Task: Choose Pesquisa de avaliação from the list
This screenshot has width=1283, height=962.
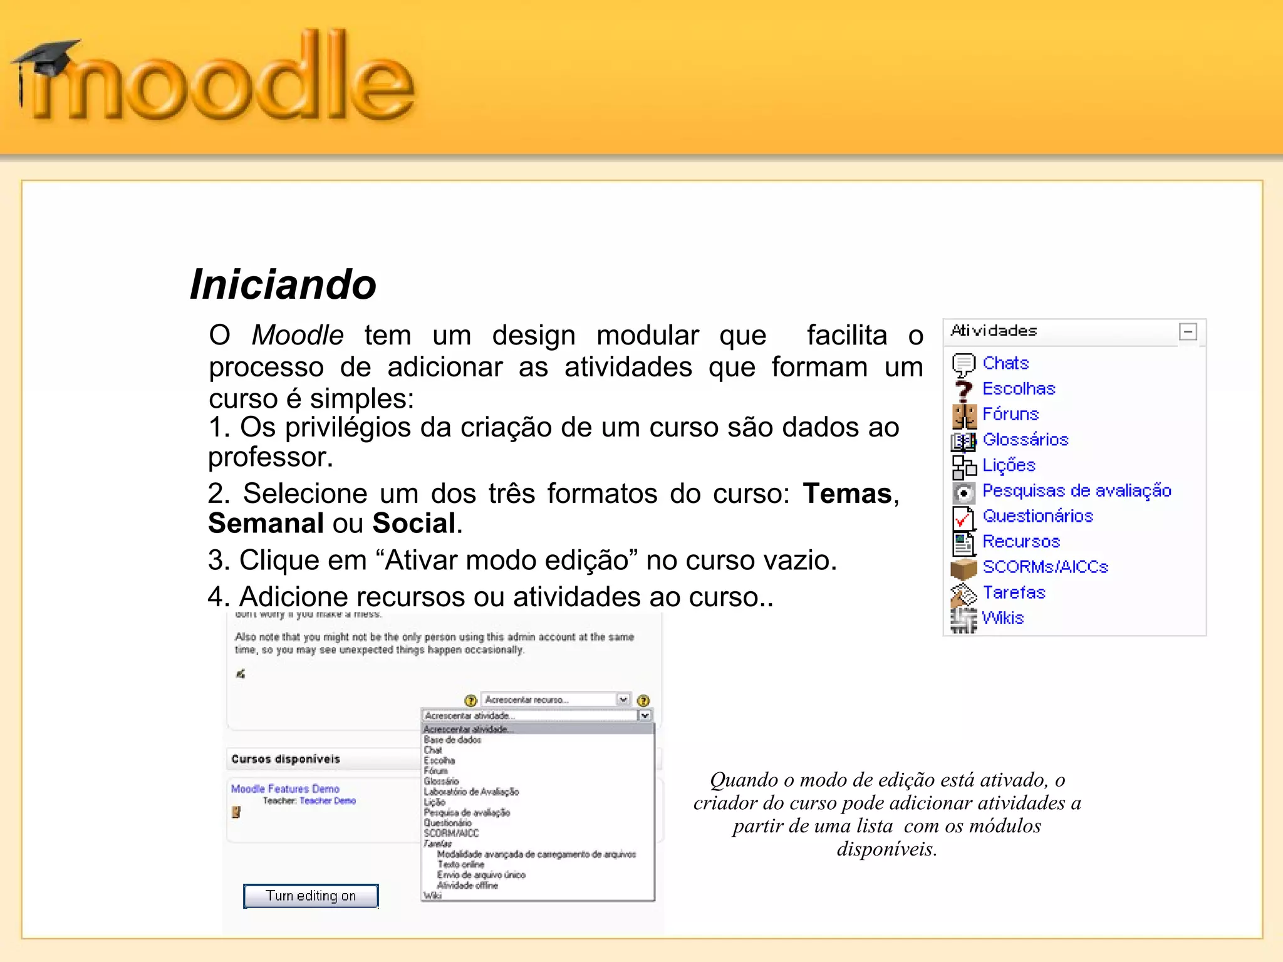Action: pos(467,812)
